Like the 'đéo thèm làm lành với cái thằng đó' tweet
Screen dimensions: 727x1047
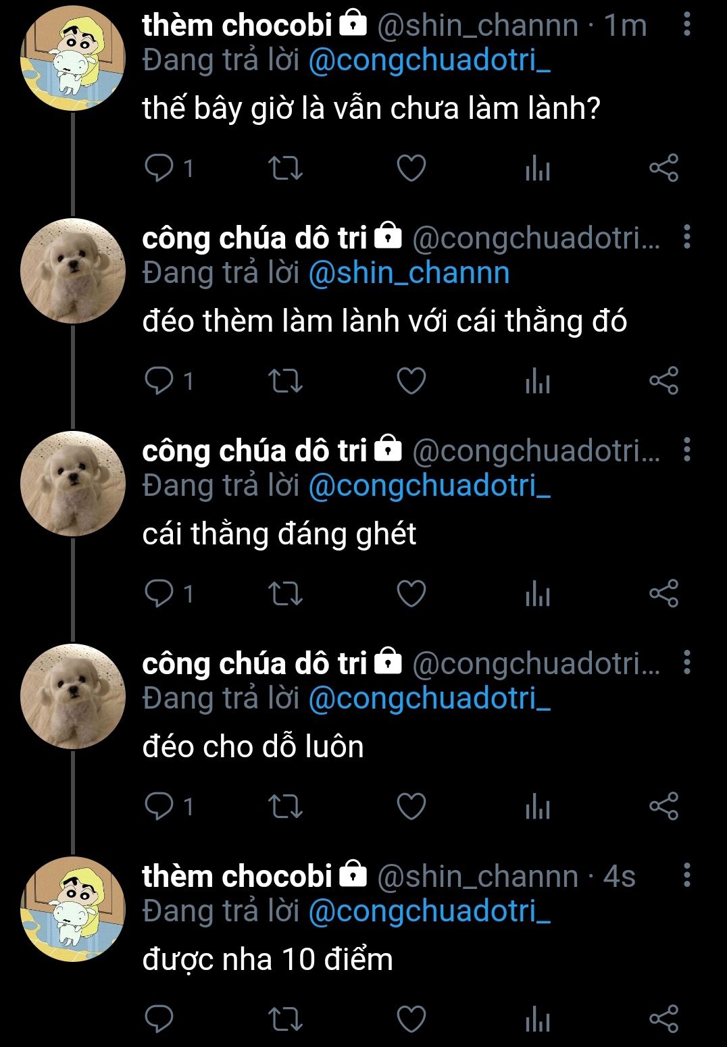click(411, 381)
